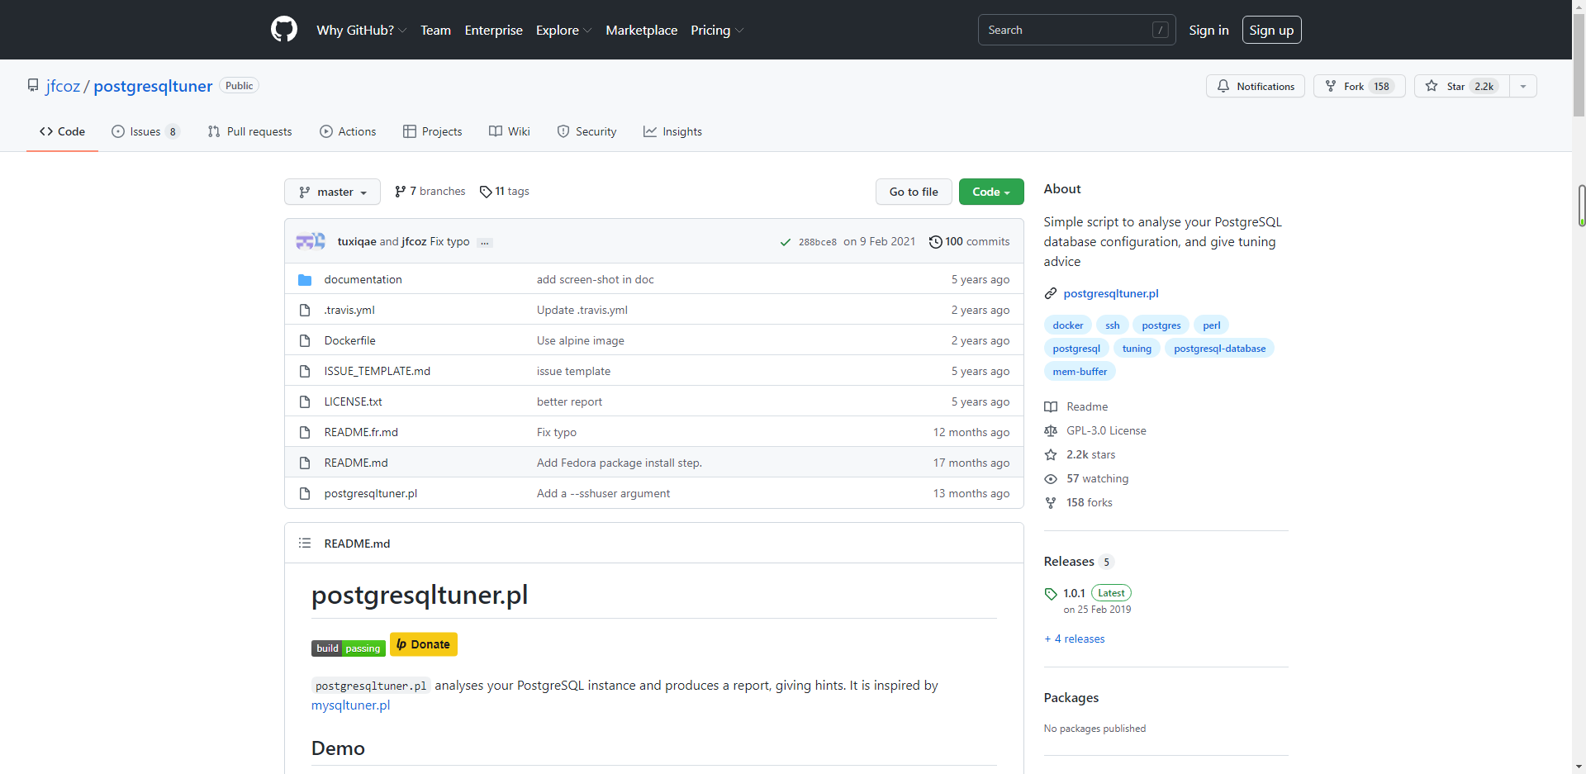Click the commit history clock icon

click(x=935, y=242)
